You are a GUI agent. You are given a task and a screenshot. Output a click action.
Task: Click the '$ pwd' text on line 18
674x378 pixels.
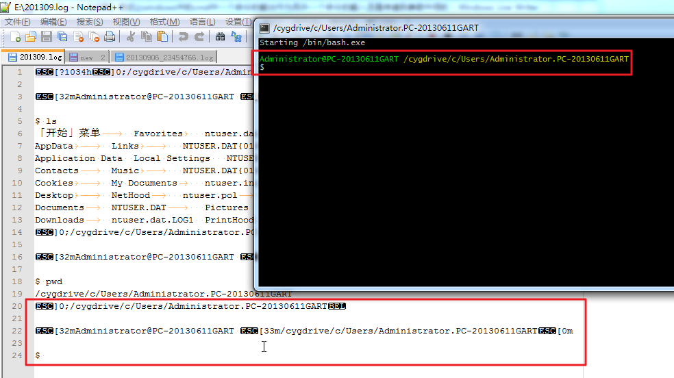[49, 281]
